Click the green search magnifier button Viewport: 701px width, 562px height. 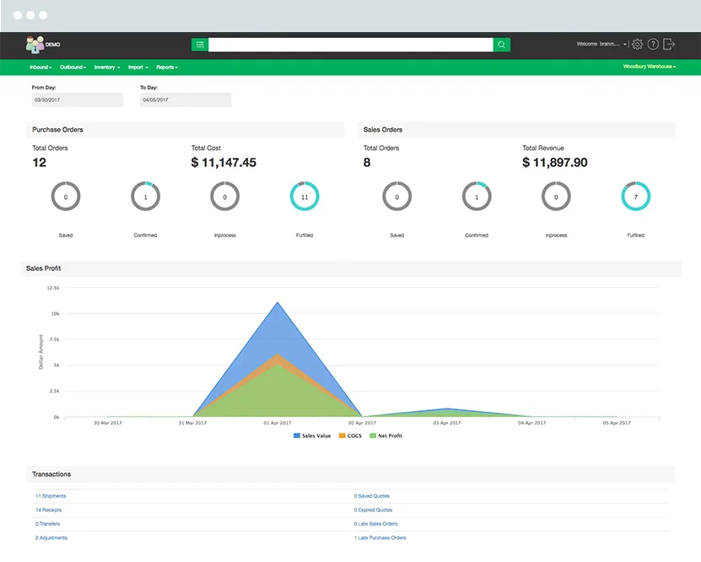(502, 44)
